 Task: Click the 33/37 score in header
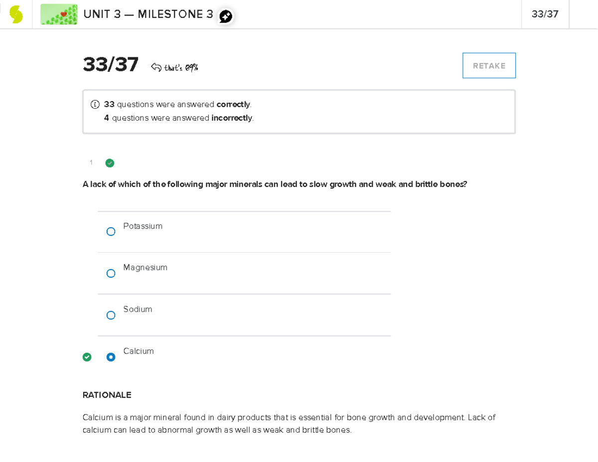point(545,14)
